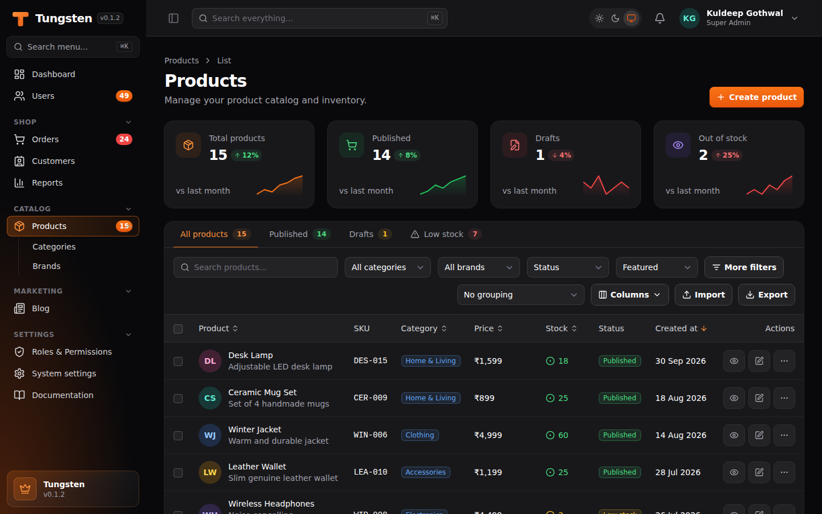822x514 pixels.
Task: Open more actions for Desk Lamp
Action: pos(784,361)
